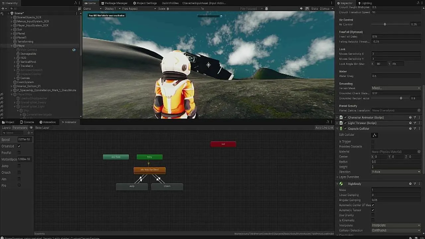Open the Free Aspect dropdown
Viewport: 425px width, 239px height.
[139, 9]
